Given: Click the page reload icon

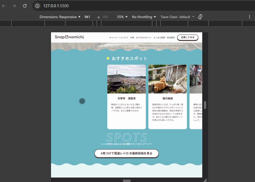Looking at the screenshot, I should pos(25,6).
